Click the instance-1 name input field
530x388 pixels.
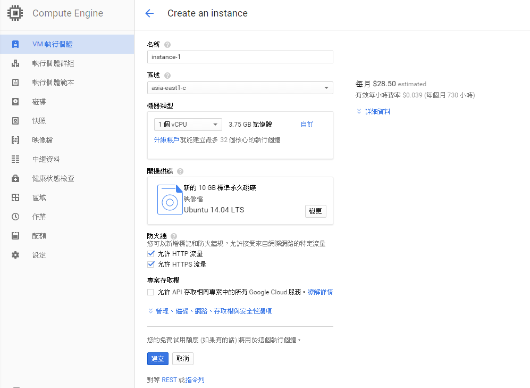[x=240, y=57]
